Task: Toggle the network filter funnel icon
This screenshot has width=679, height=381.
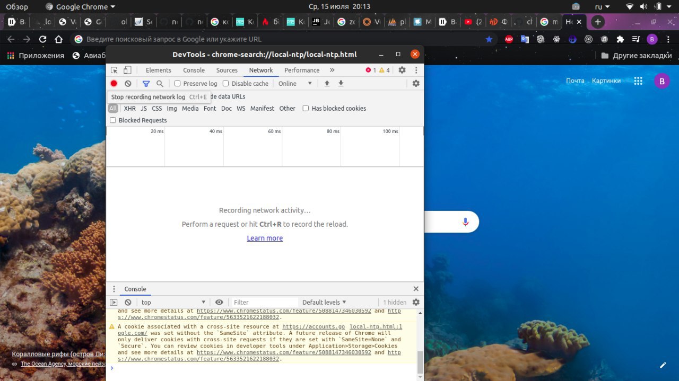Action: (x=146, y=84)
